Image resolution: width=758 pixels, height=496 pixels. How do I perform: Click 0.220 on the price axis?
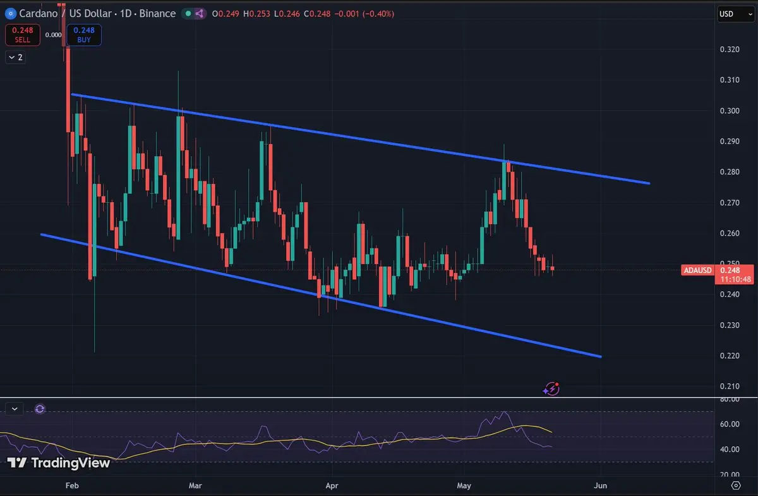point(730,356)
